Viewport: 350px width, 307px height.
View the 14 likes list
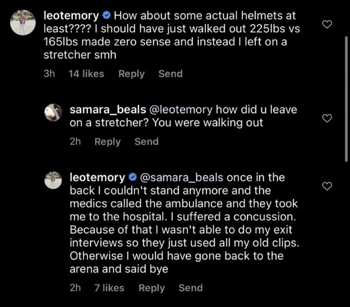[86, 74]
